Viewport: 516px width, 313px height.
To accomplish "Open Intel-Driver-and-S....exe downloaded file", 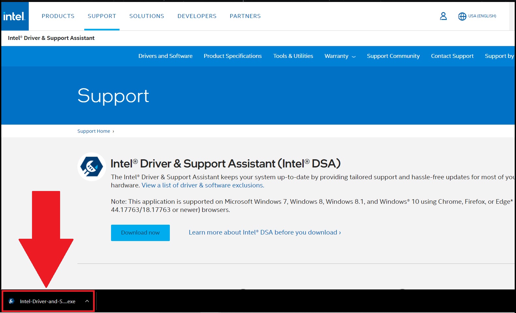I will tap(48, 301).
